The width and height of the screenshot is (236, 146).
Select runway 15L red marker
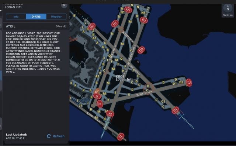(115, 23)
